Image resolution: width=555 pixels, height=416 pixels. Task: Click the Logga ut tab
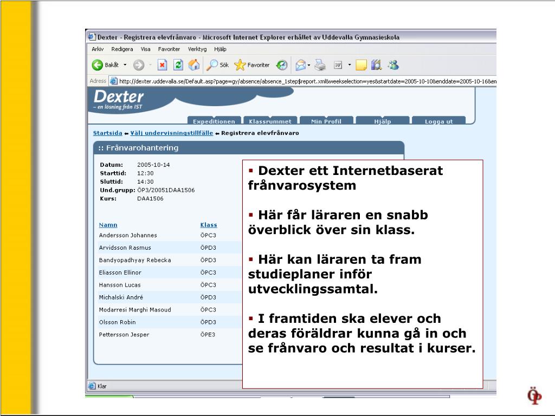click(x=439, y=121)
